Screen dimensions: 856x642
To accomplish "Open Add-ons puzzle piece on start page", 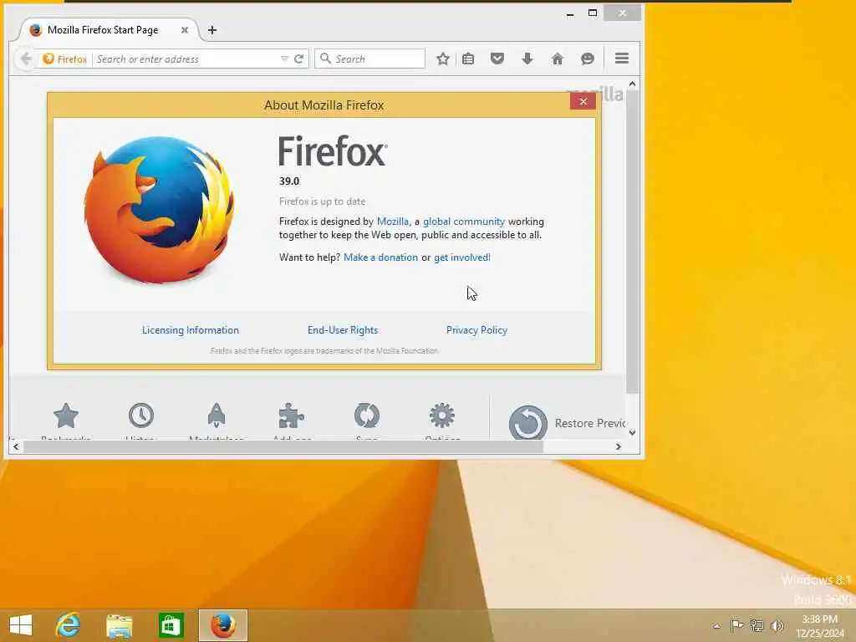I will 291,416.
